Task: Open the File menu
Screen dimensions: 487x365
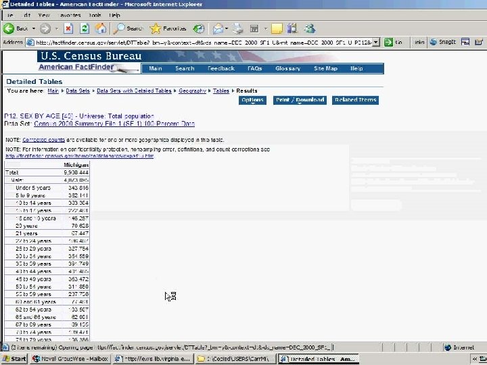Action: pos(9,15)
